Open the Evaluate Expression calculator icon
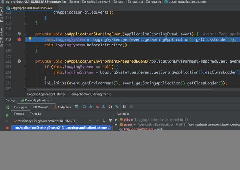240x170 pixels. [x=125, y=107]
